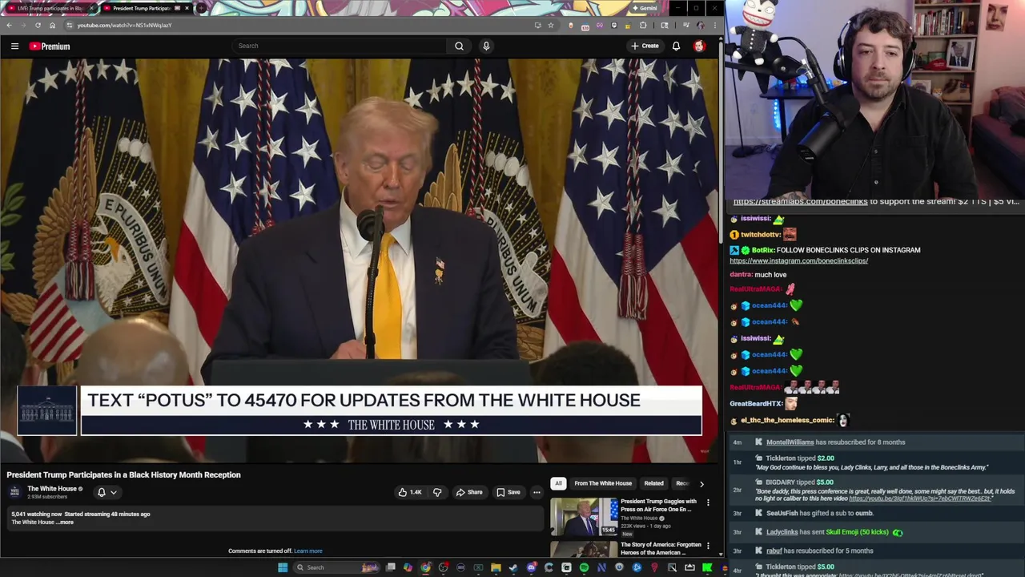Share the video
Image resolution: width=1025 pixels, height=577 pixels.
[x=469, y=492]
